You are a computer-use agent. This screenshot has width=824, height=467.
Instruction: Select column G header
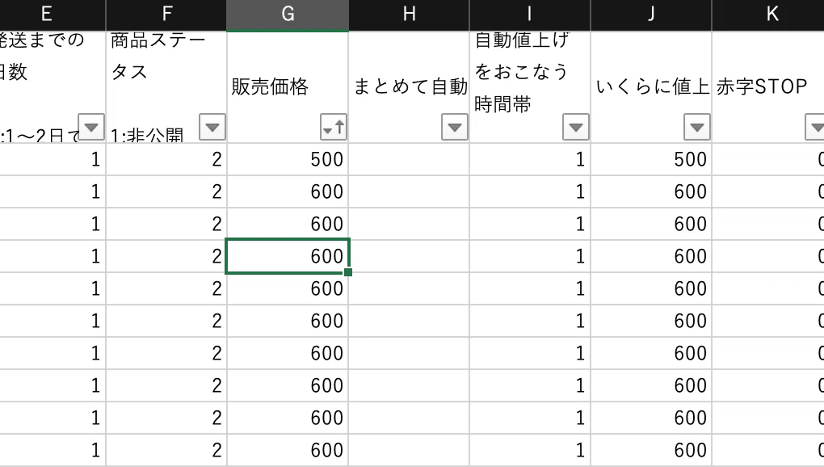point(288,15)
